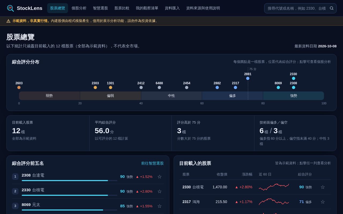Open 資料來源與使用說明 page
Image resolution: width=343 pixels, height=214 pixels.
click(203, 8)
